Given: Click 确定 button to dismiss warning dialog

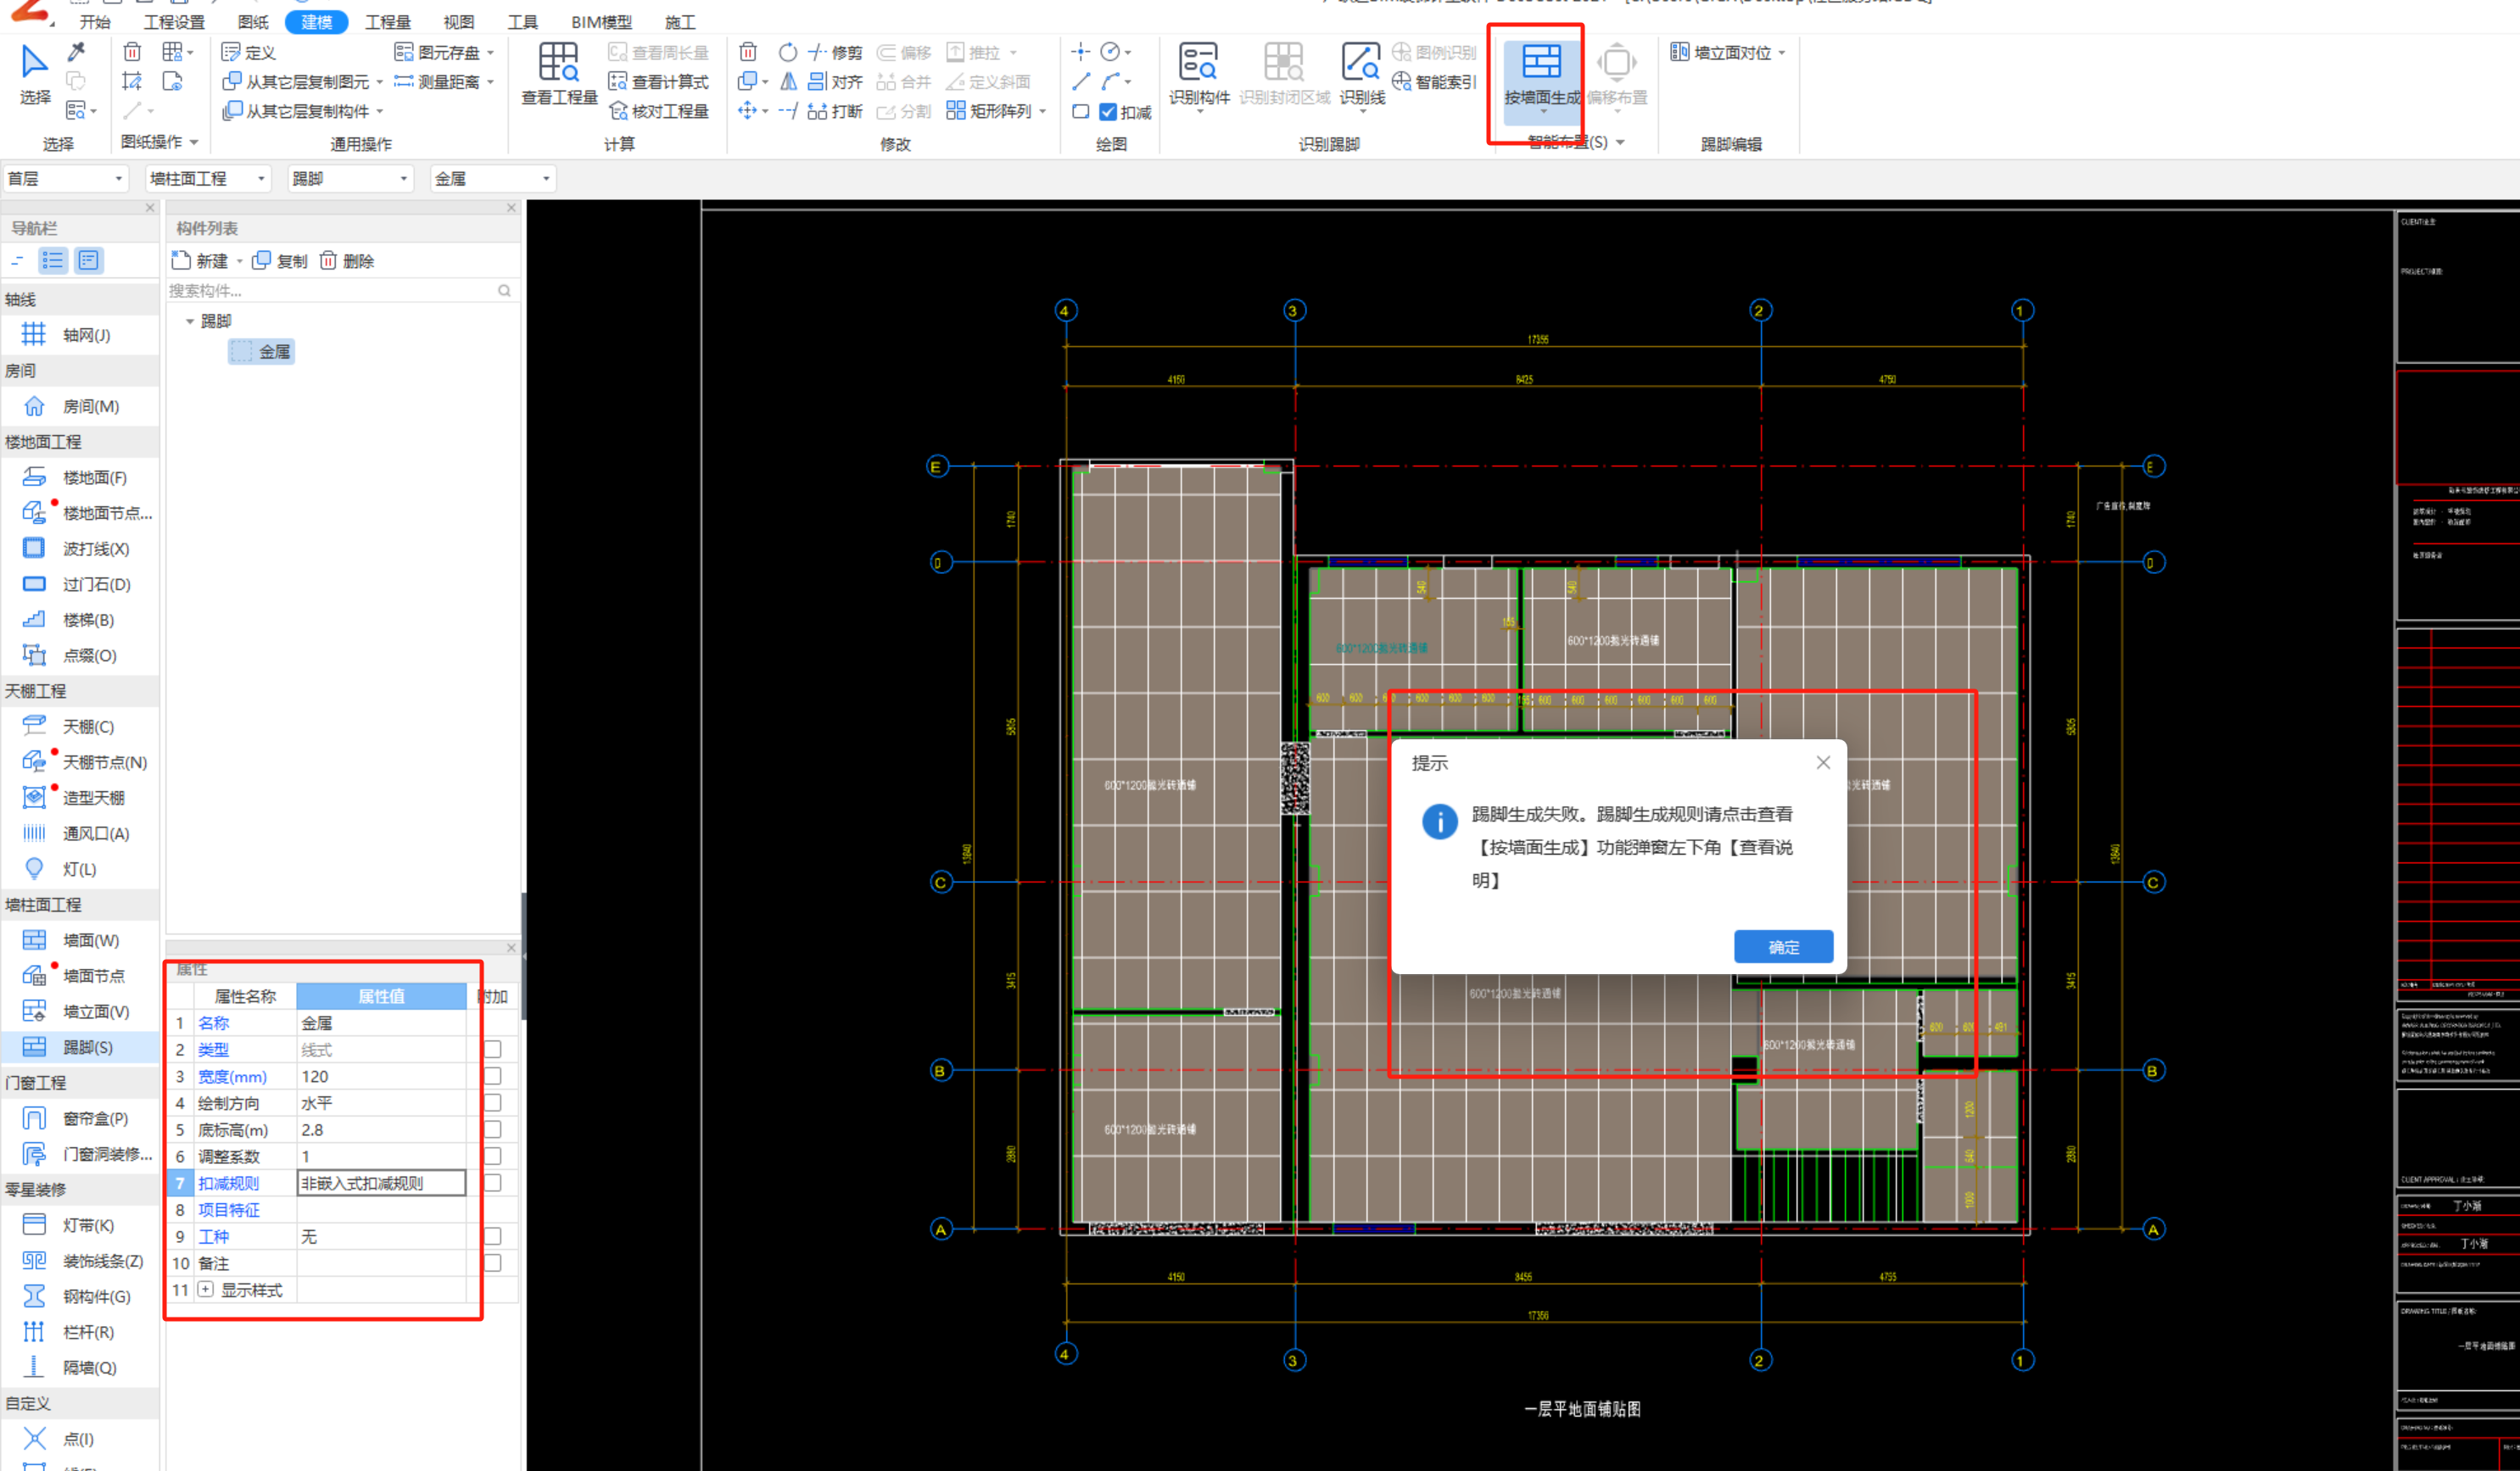Looking at the screenshot, I should tap(1786, 945).
